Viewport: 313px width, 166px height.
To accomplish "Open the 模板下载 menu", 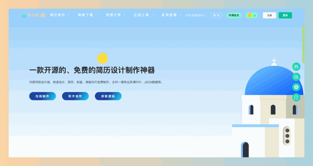I will tap(85, 15).
